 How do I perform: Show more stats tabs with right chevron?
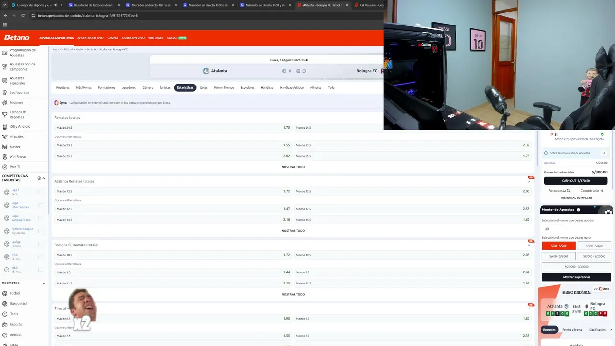[611, 330]
